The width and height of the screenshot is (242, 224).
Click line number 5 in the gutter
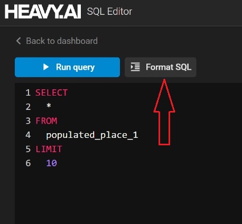pyautogui.click(x=28, y=149)
